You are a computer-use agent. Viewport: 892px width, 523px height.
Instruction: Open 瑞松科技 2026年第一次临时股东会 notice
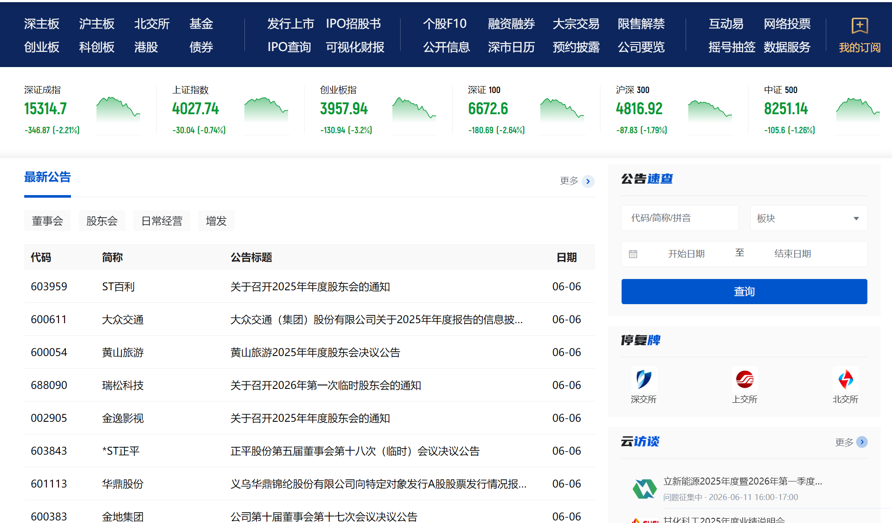point(326,385)
